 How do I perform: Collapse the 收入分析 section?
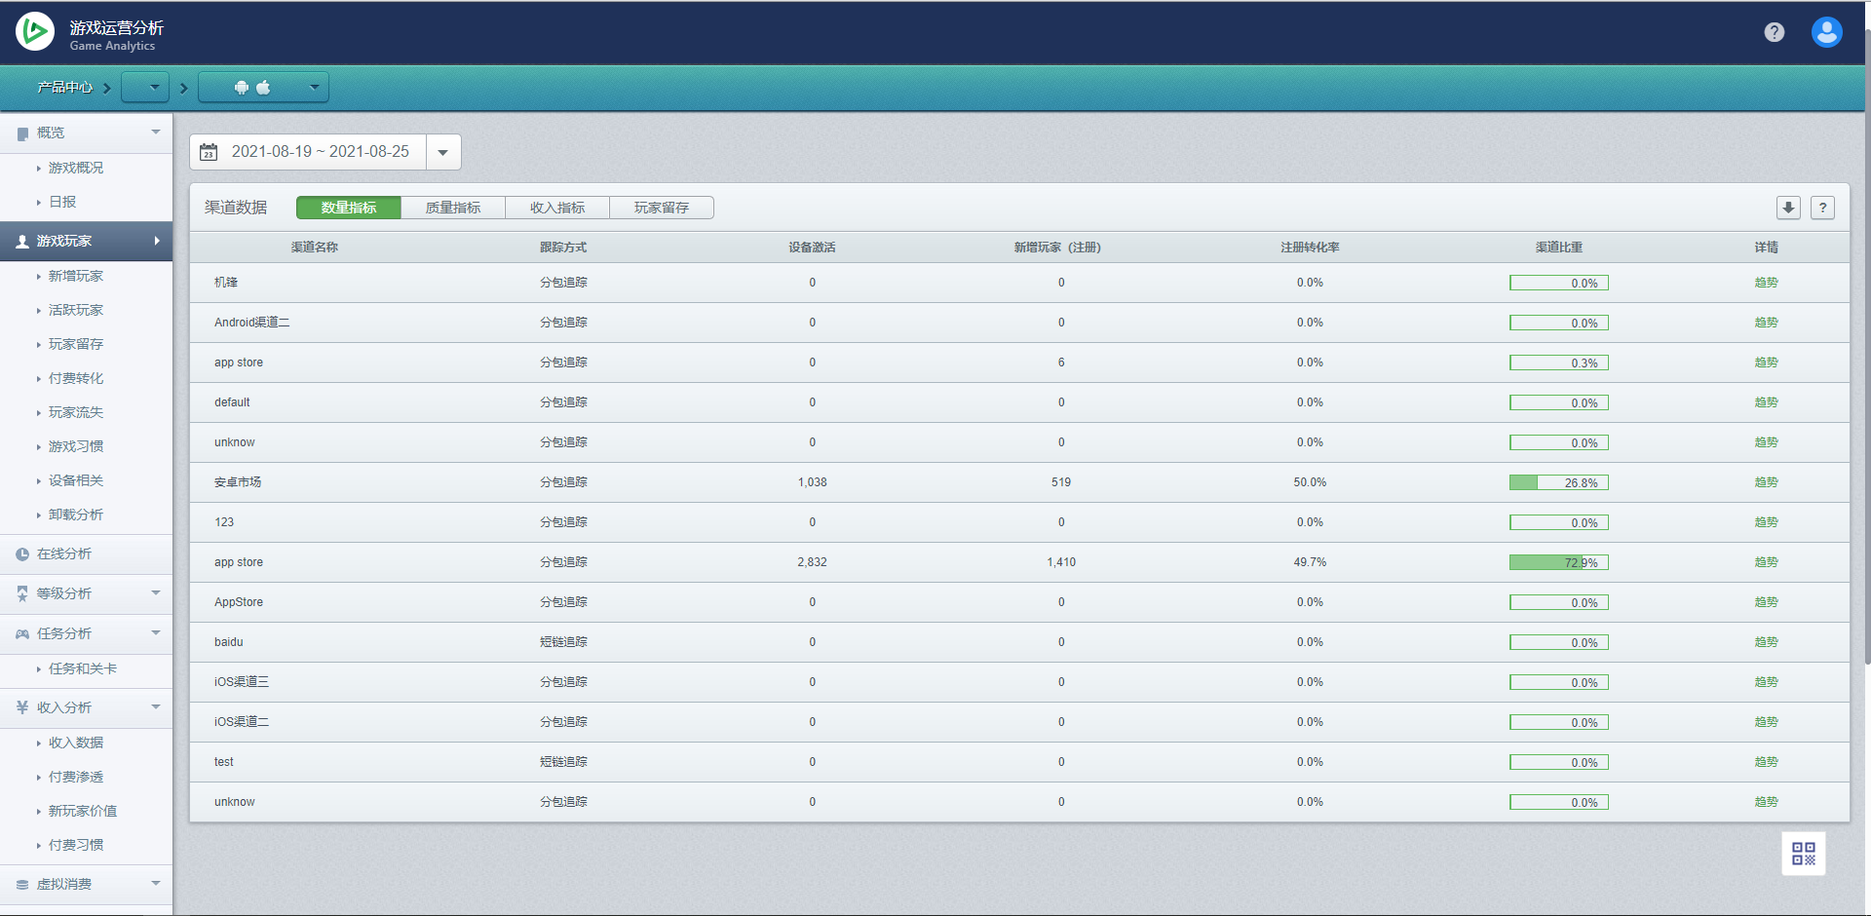click(x=156, y=707)
